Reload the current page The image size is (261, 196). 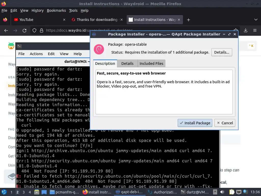pos(24,31)
